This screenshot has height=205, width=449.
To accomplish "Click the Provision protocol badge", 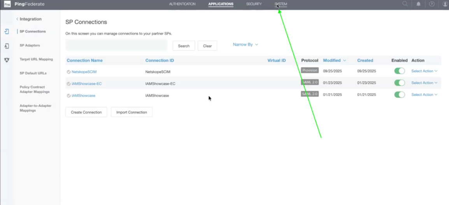I will tap(310, 70).
